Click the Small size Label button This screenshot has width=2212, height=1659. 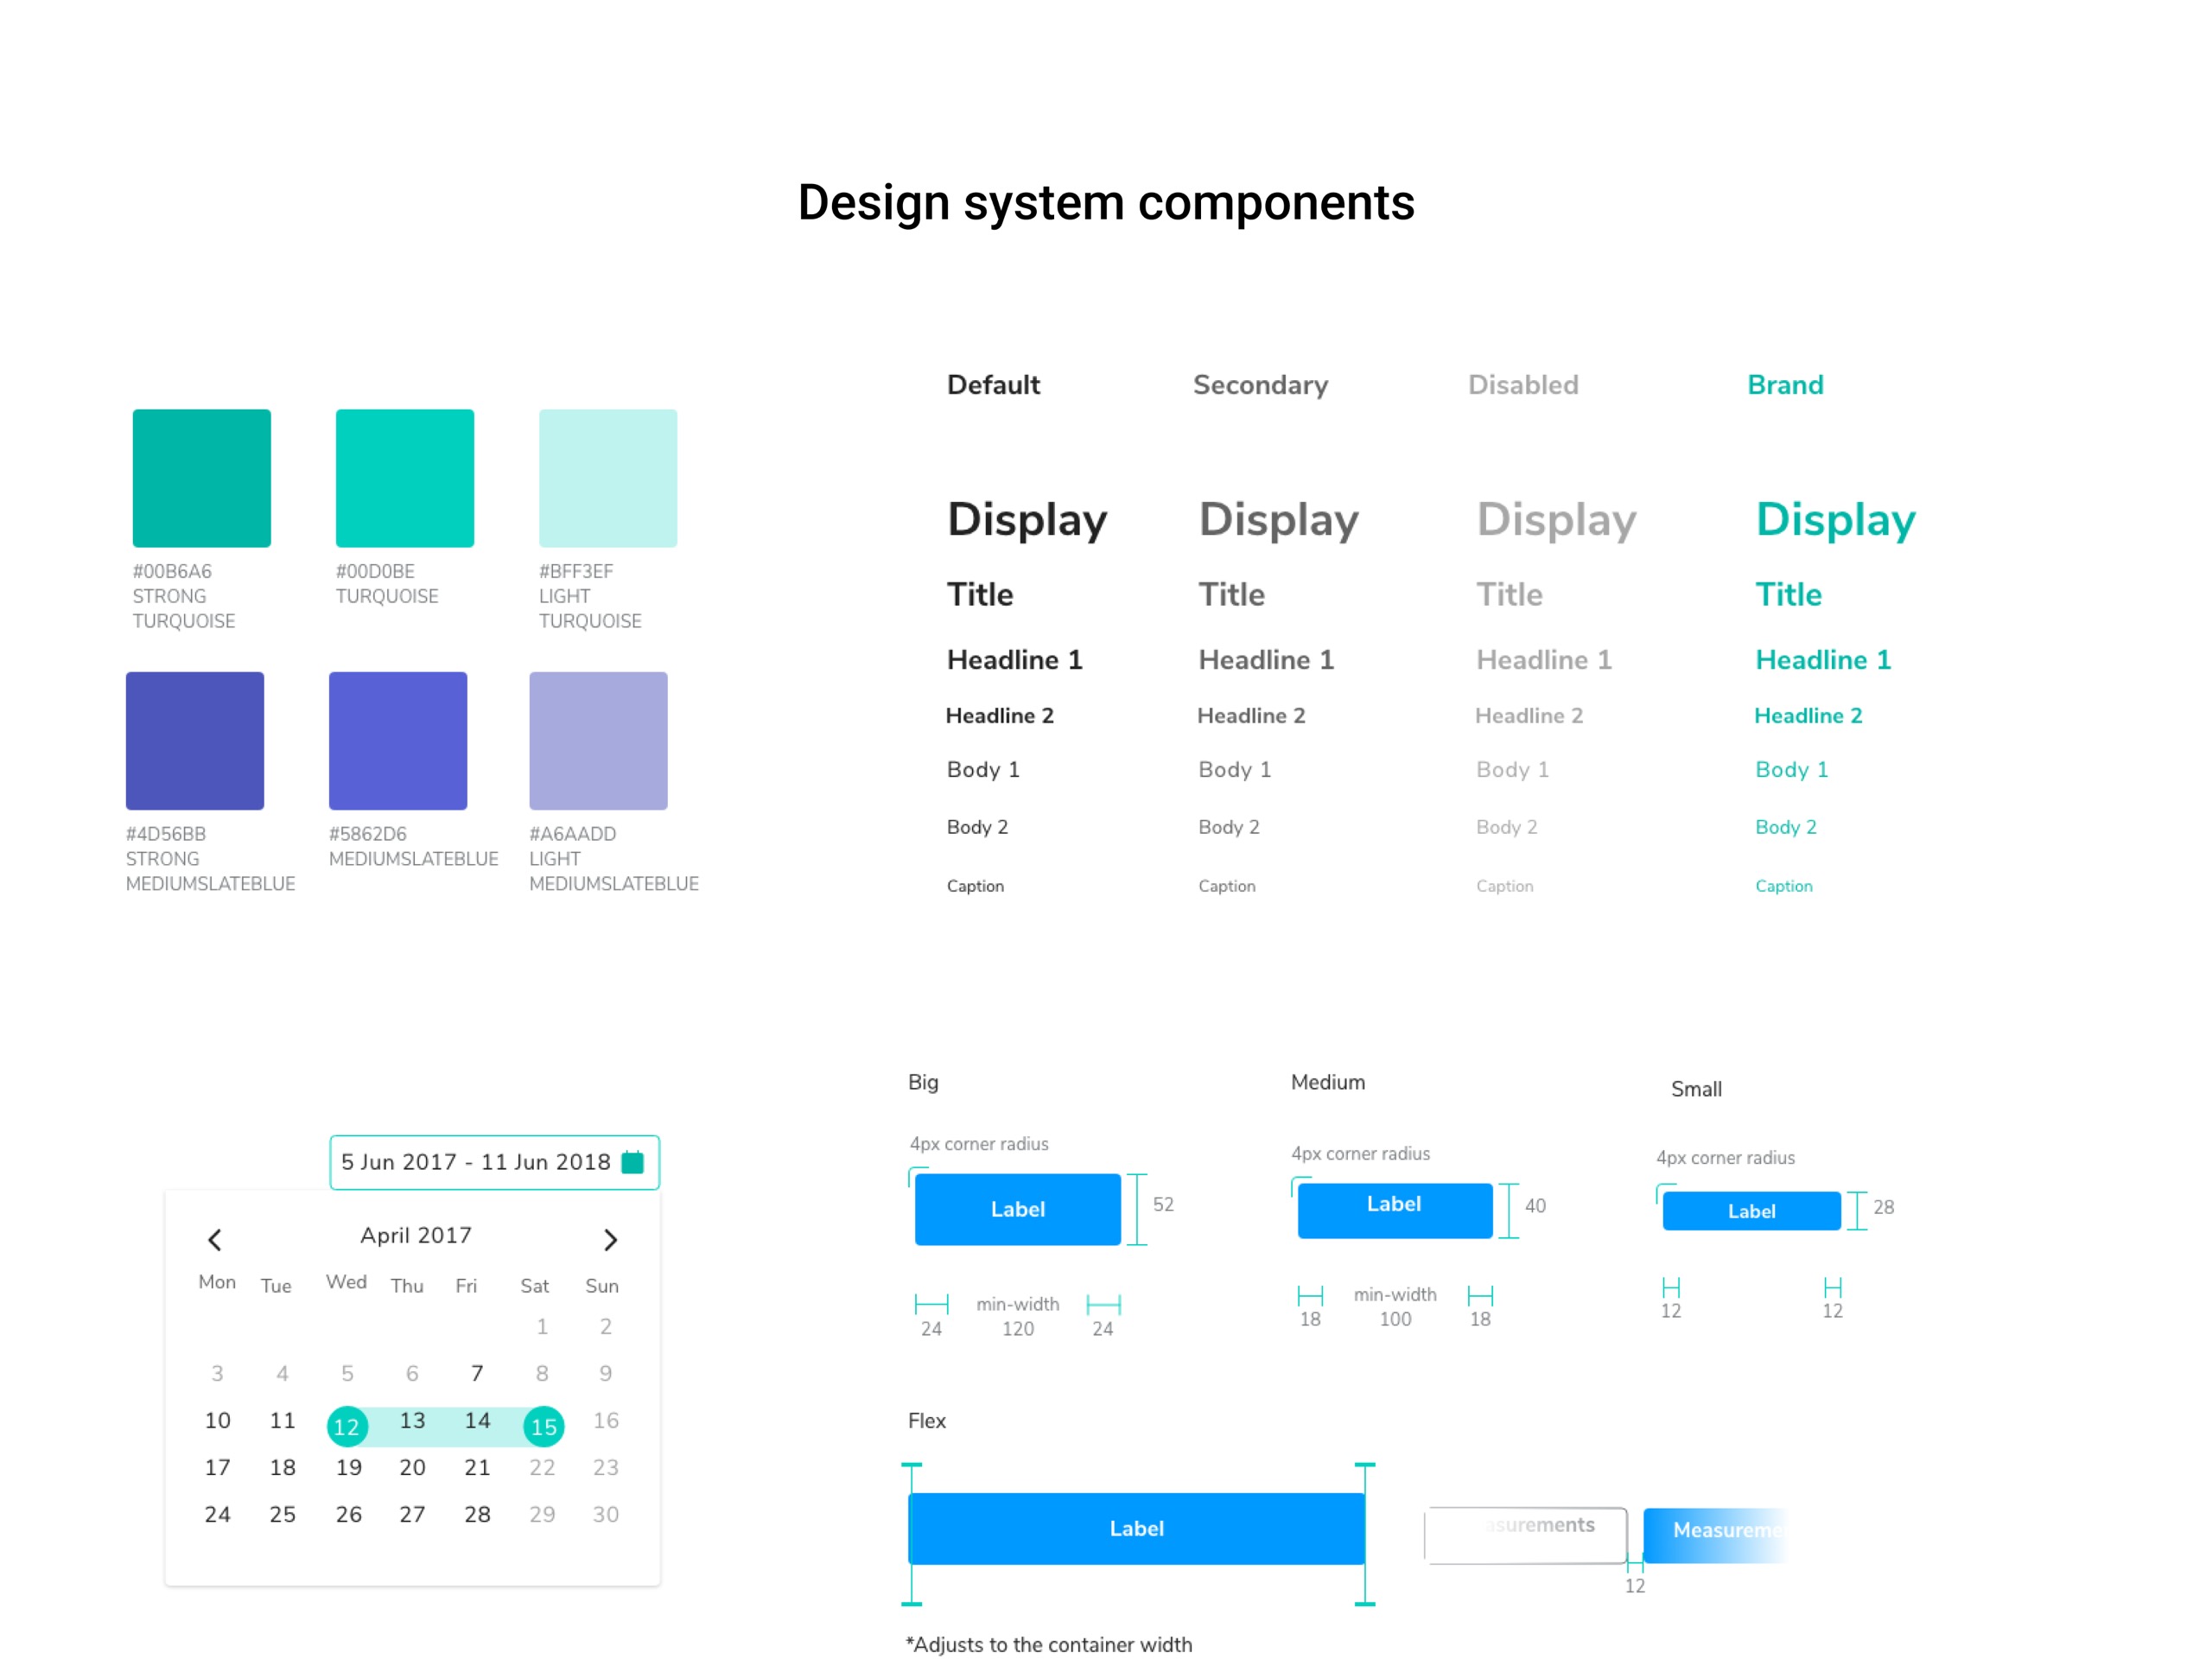coord(1751,1211)
